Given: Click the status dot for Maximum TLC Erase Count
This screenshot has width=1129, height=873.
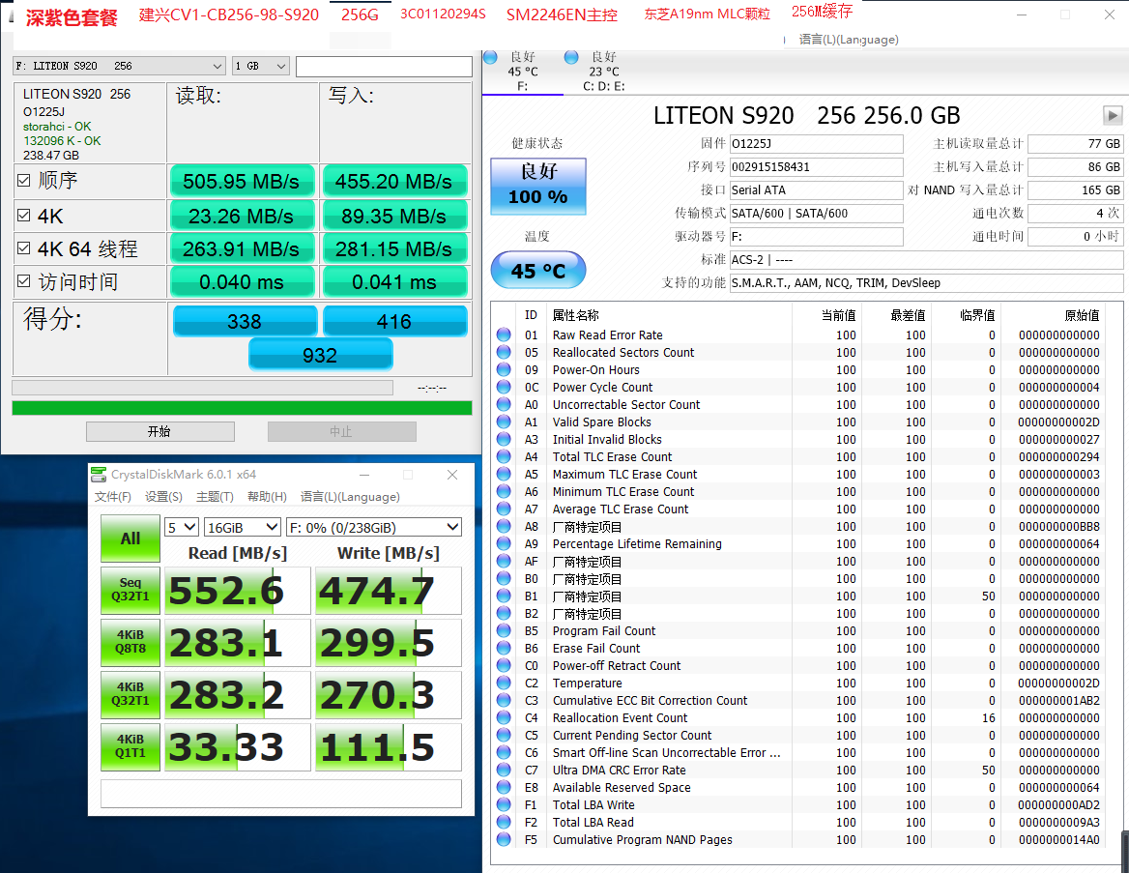Looking at the screenshot, I should [x=504, y=474].
